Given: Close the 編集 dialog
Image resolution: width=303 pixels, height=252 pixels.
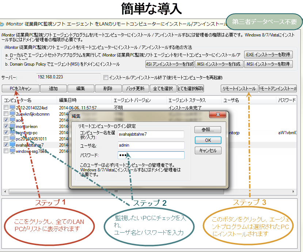Looking at the screenshot, I should coord(218,115).
